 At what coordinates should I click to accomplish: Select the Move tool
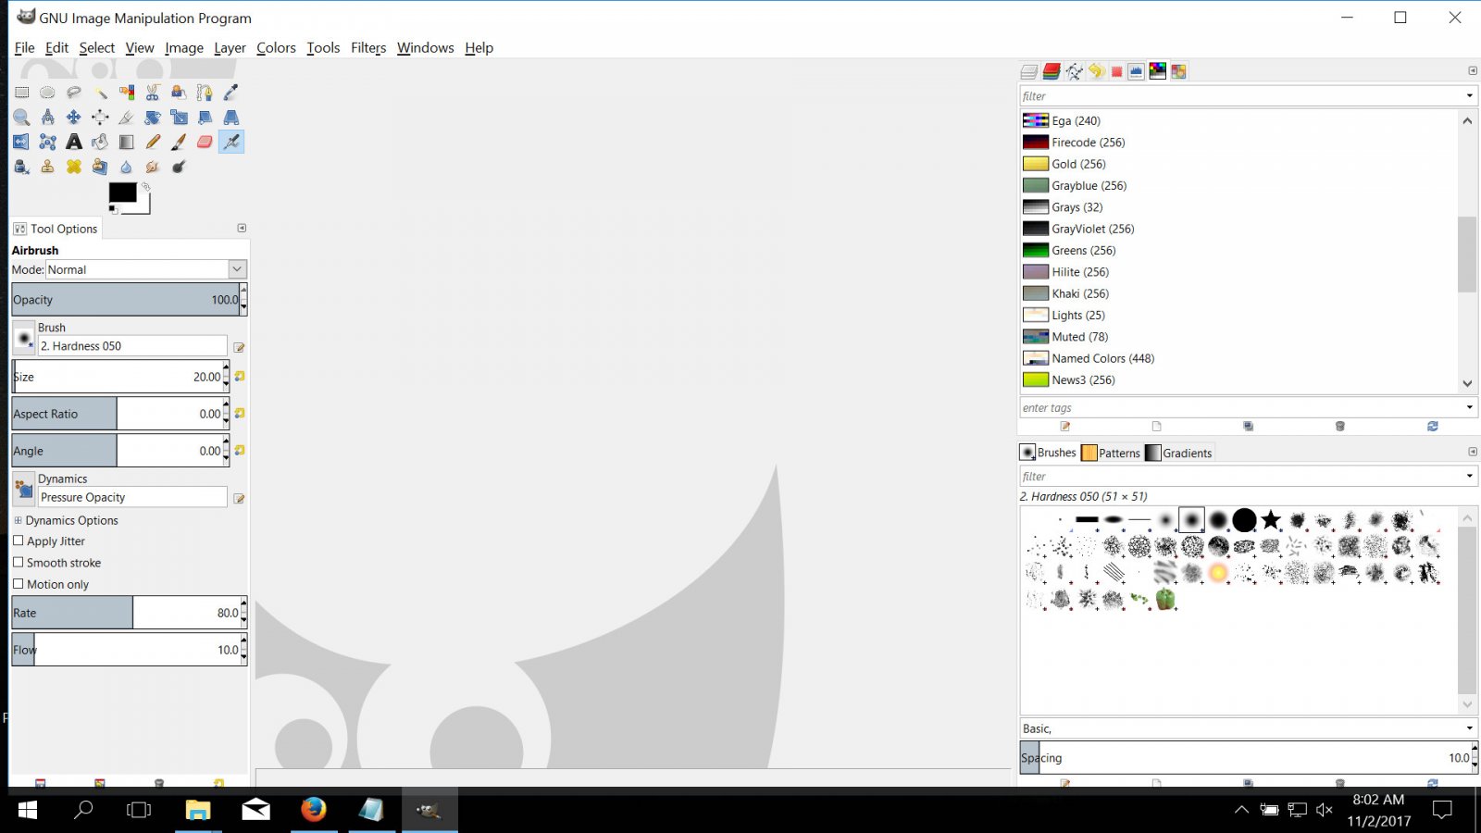click(x=73, y=118)
